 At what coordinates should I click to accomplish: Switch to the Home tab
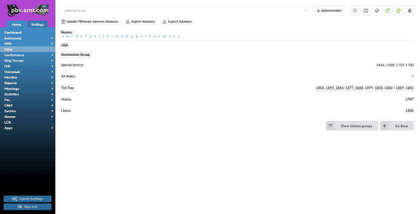point(17,24)
